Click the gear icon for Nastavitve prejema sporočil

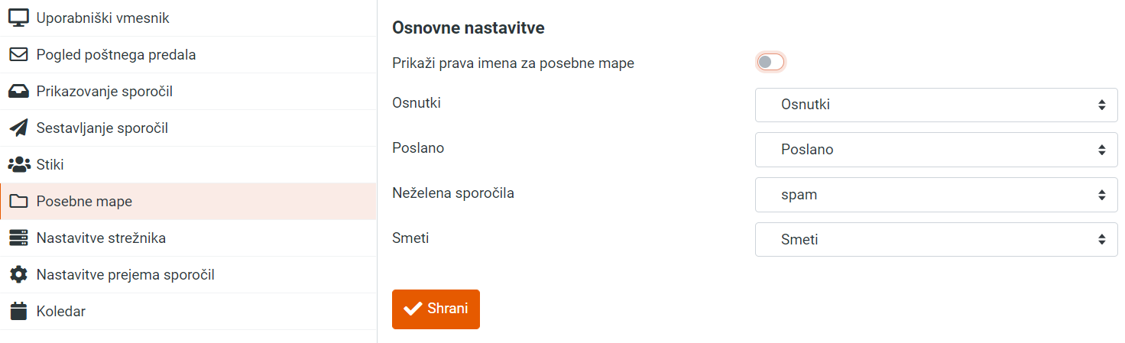tap(18, 275)
